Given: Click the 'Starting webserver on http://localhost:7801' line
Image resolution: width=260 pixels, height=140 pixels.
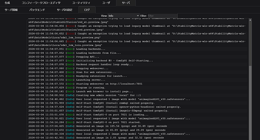Looking at the screenshot, I should click(85, 84).
